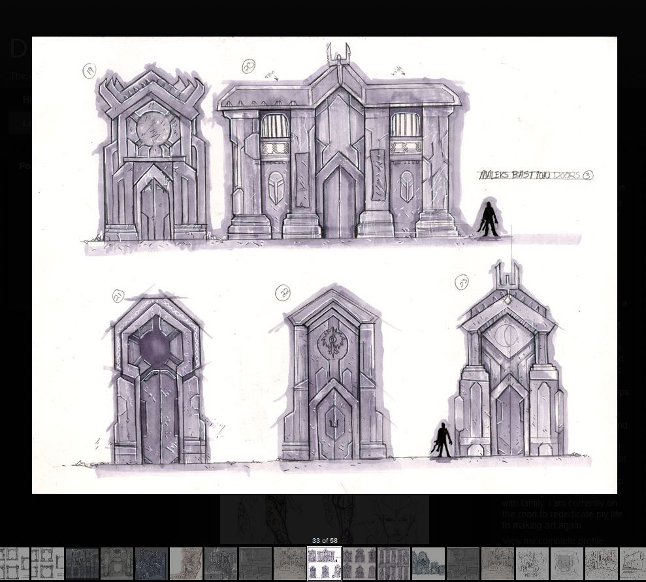The image size is (646, 582).
Task: Open fourth thumbnail right of highlighted one
Action: (463, 564)
